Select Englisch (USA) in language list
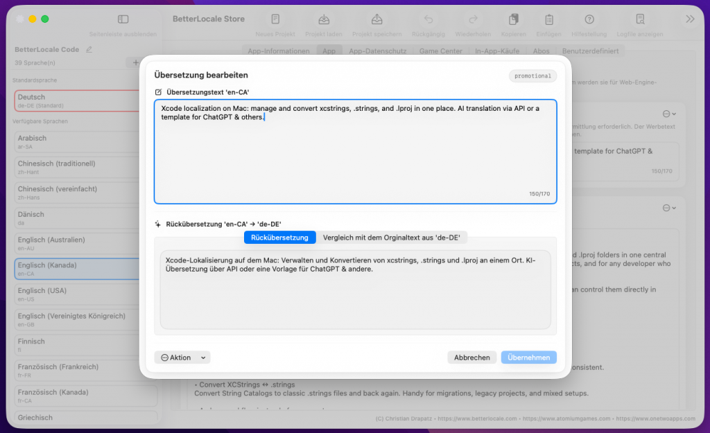Viewport: 710px width, 433px height. pos(85,294)
